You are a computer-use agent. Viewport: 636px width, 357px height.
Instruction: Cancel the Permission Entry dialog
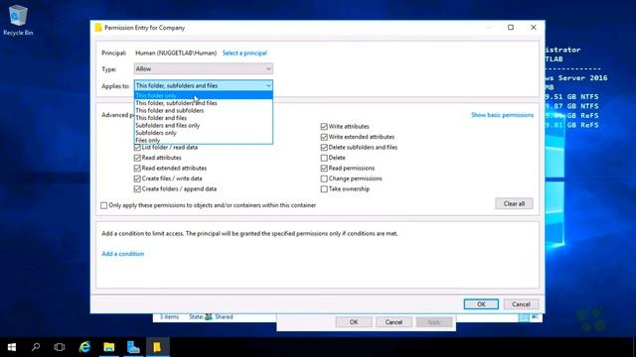[521, 304]
